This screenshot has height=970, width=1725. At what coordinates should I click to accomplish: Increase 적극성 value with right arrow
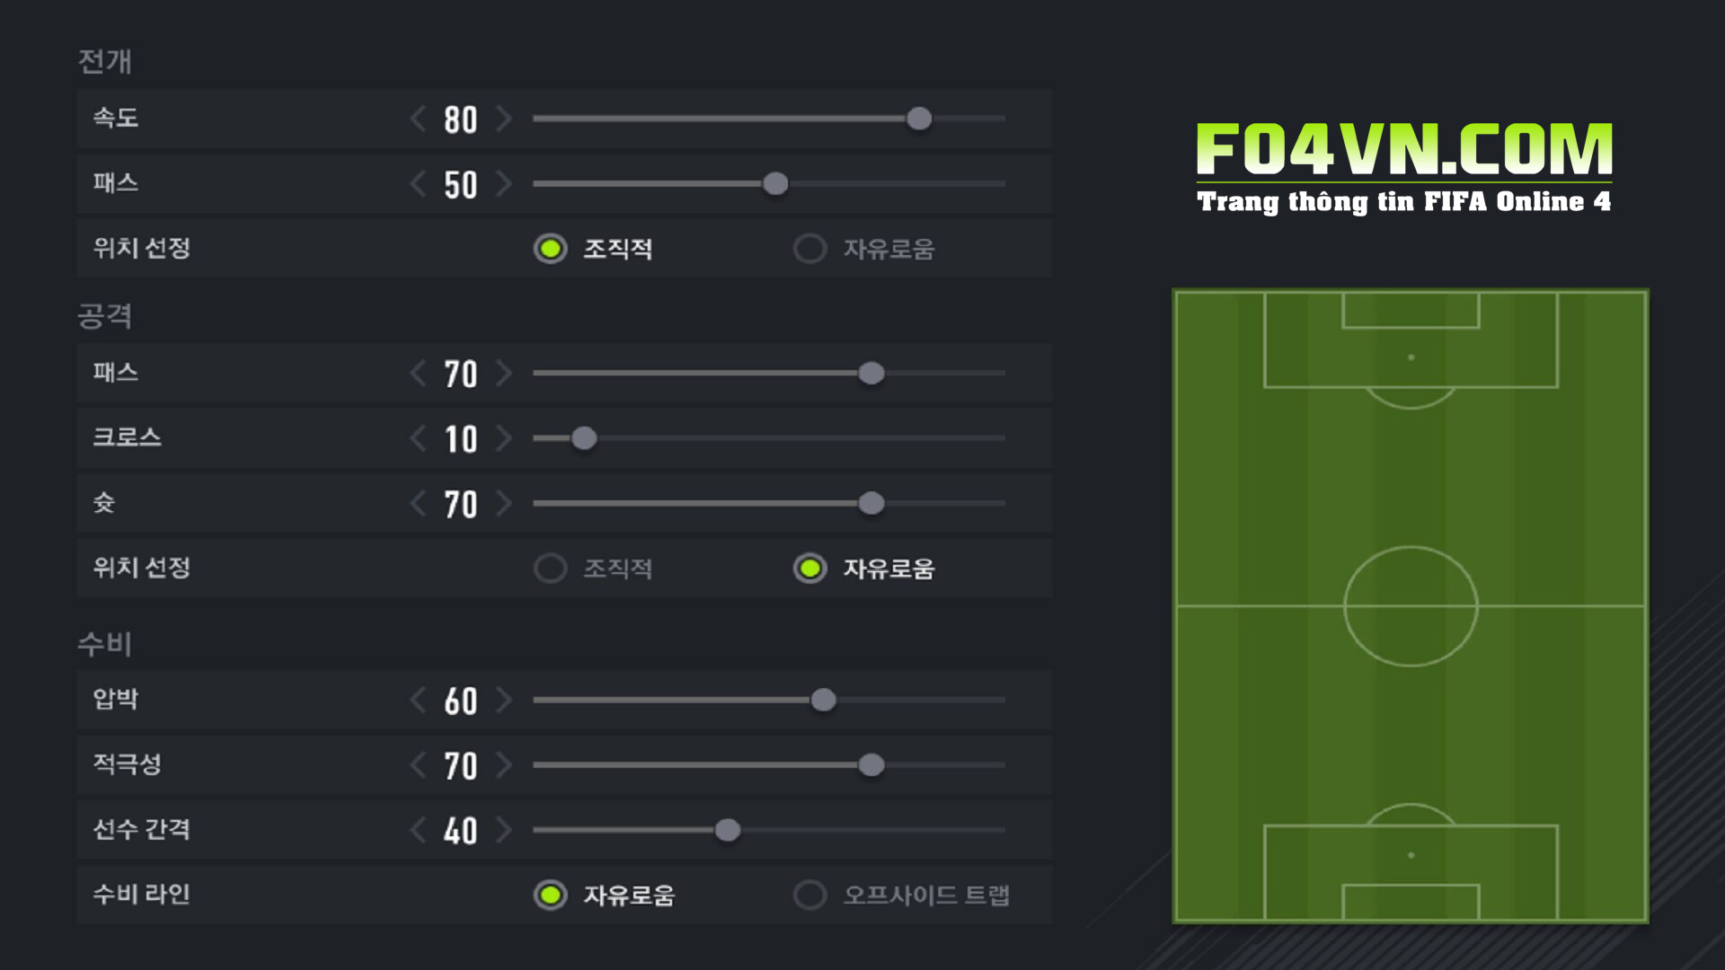(504, 765)
